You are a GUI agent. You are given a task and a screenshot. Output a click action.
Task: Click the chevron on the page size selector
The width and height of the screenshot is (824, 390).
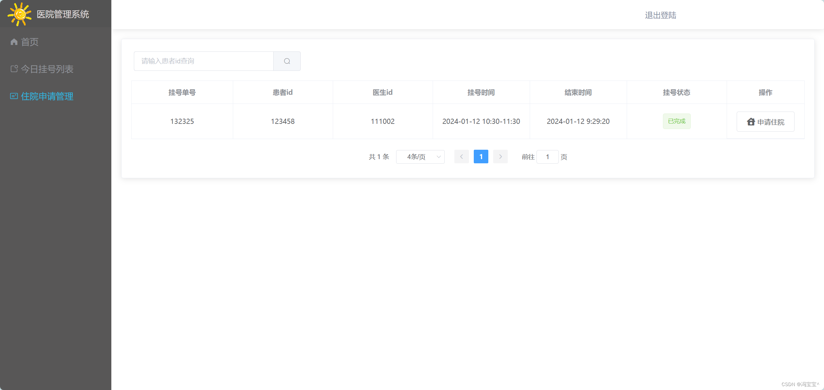coord(438,157)
